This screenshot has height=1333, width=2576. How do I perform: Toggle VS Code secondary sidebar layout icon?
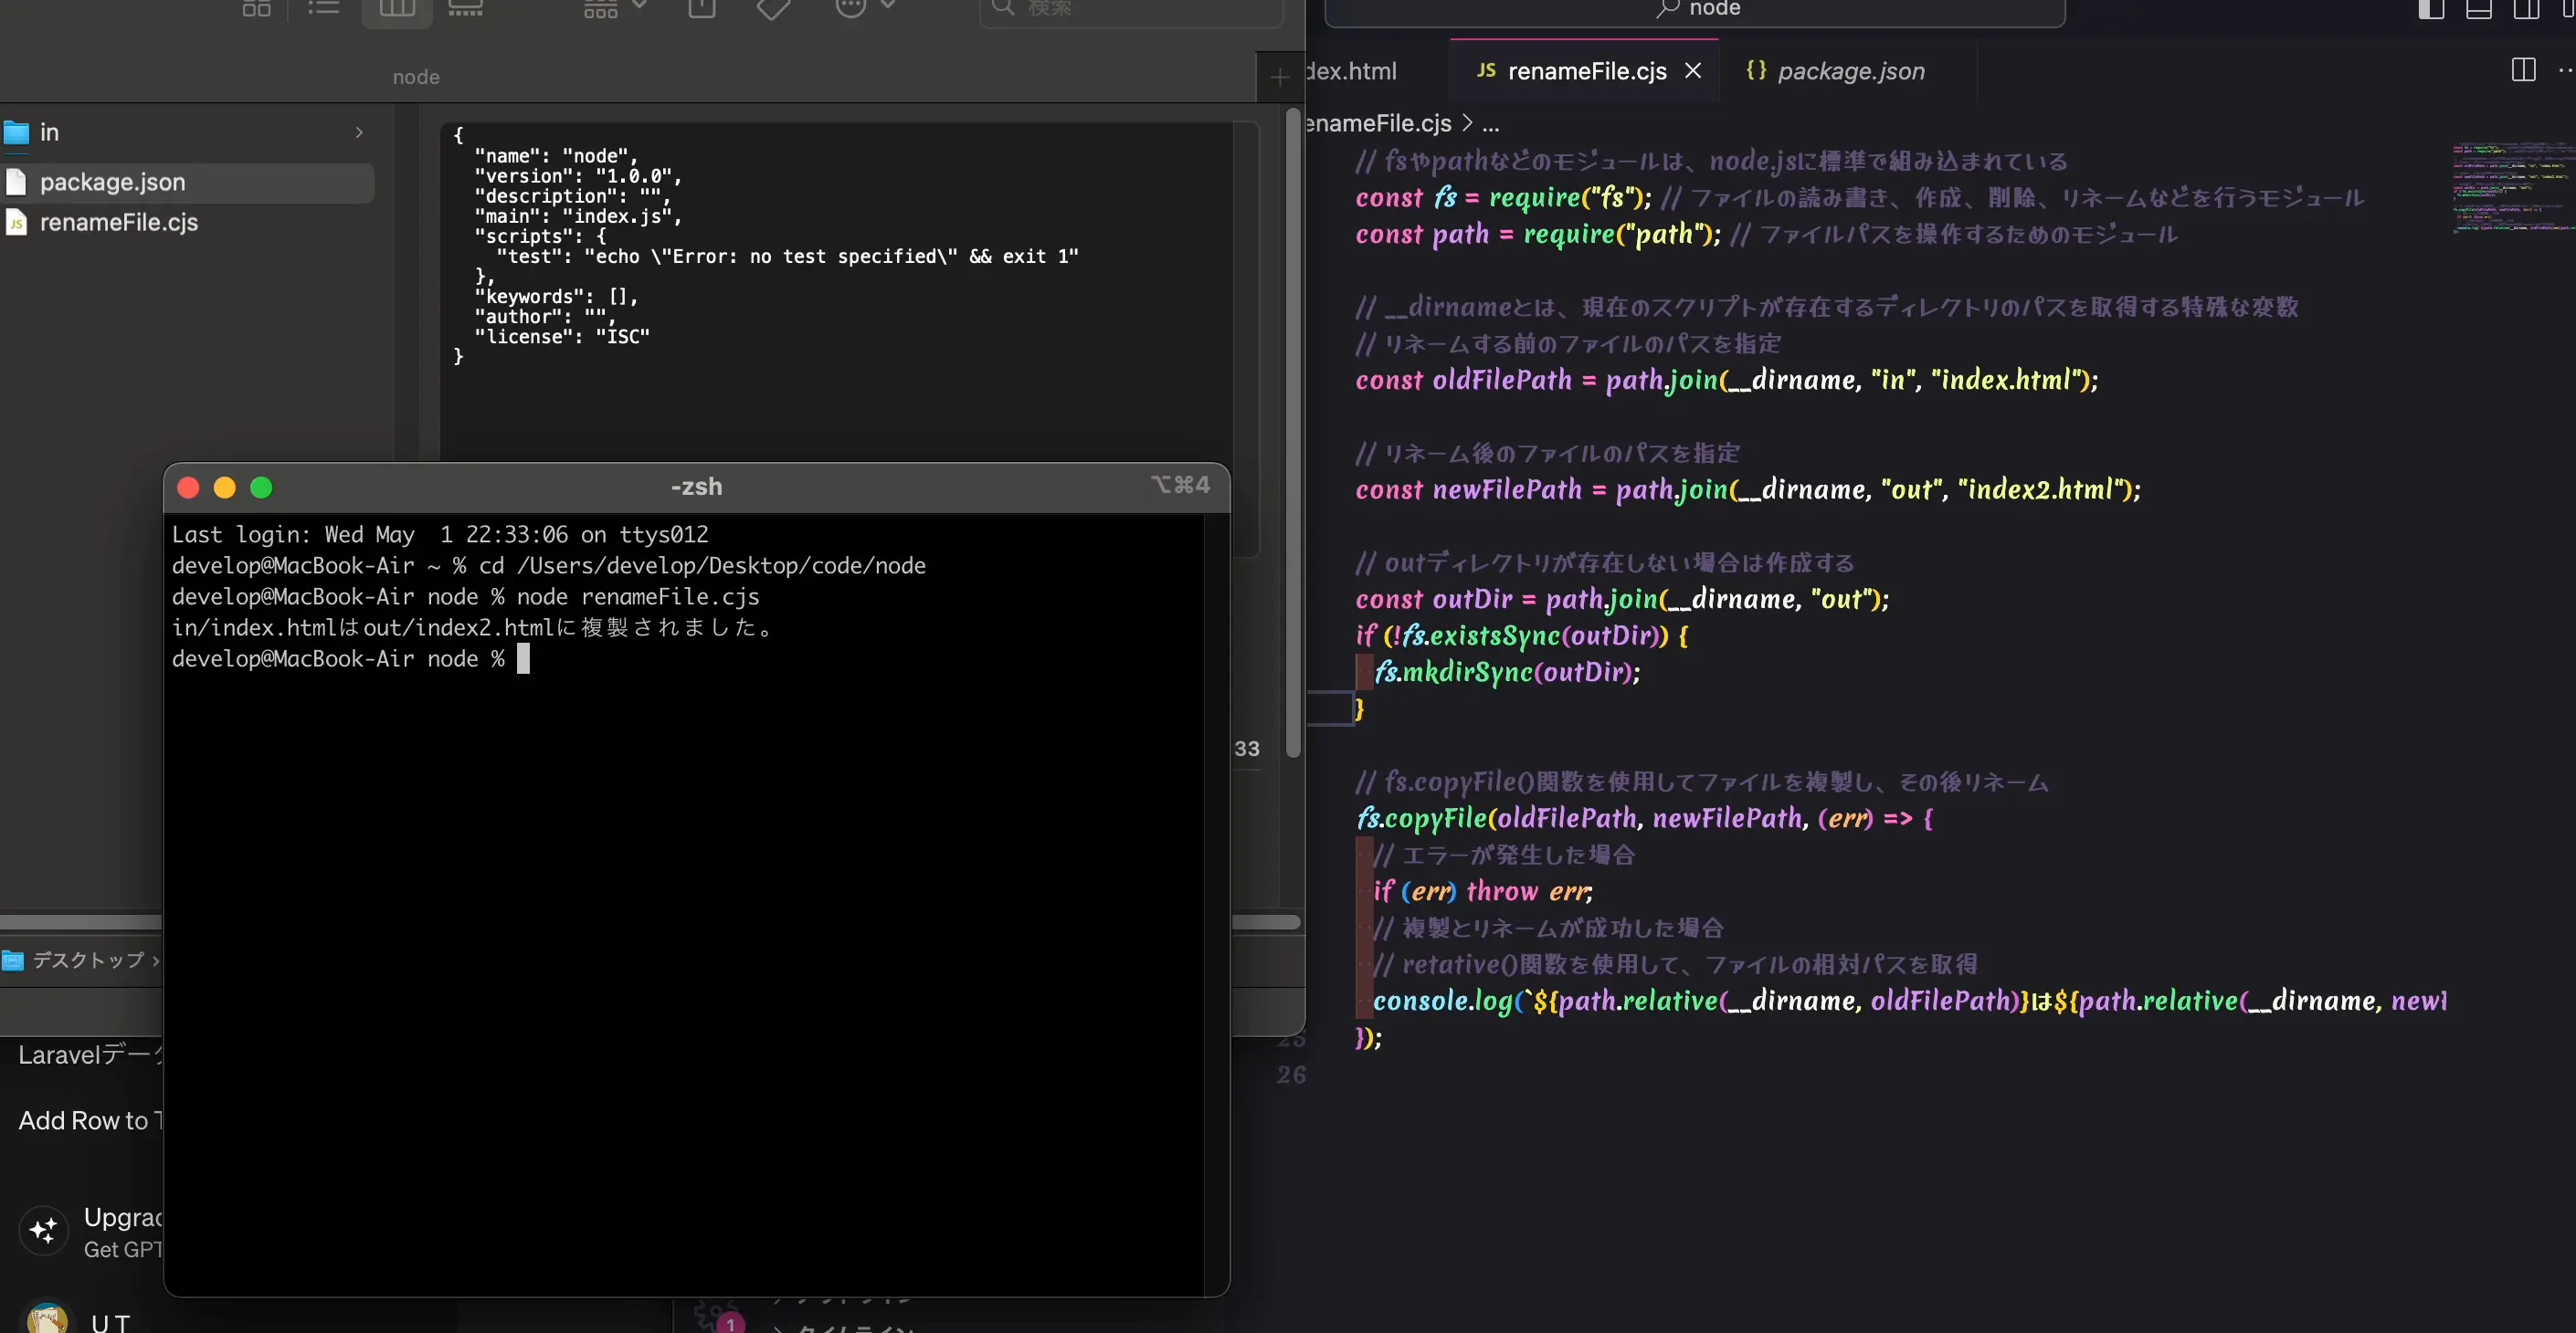pyautogui.click(x=2527, y=9)
